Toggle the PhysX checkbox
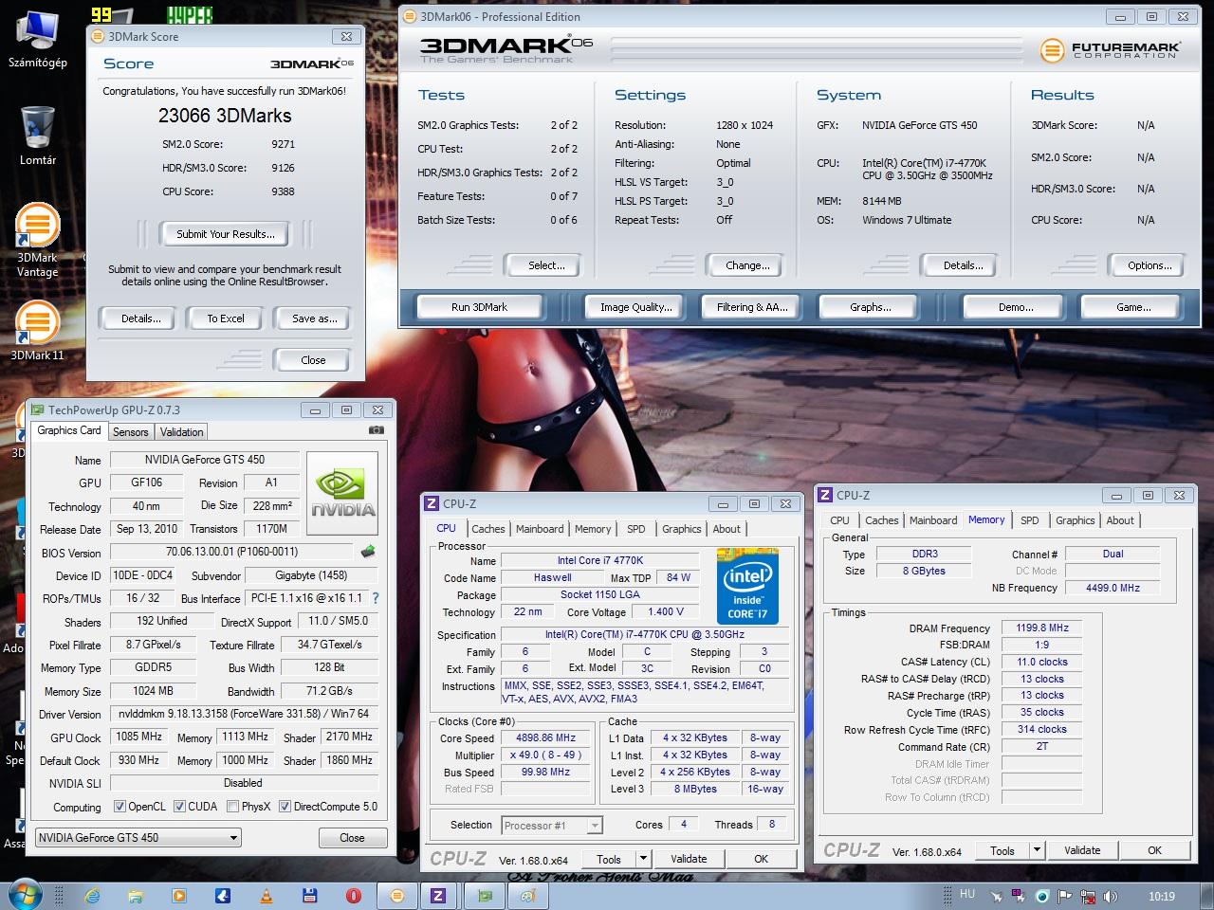This screenshot has width=1214, height=910. tap(232, 807)
